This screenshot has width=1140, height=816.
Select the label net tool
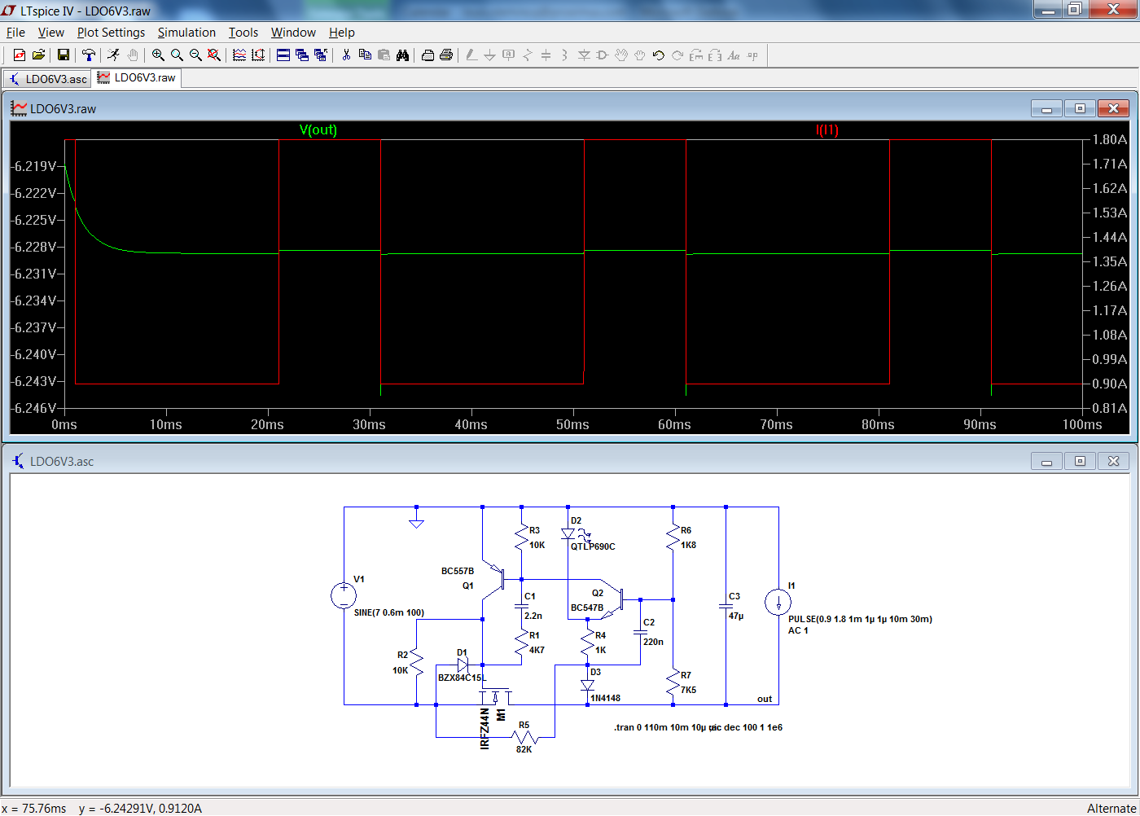pyautogui.click(x=509, y=55)
